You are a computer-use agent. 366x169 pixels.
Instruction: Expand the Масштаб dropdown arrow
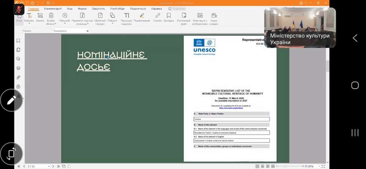65,23
